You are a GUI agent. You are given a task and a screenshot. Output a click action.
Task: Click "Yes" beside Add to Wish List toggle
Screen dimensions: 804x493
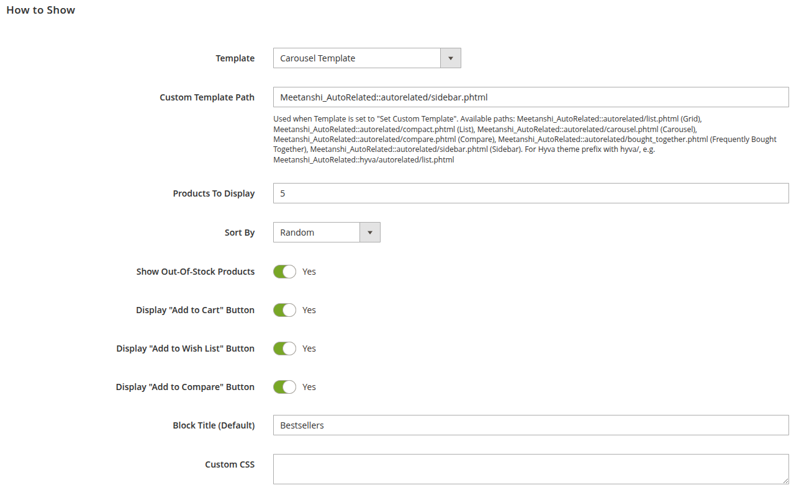coord(309,349)
